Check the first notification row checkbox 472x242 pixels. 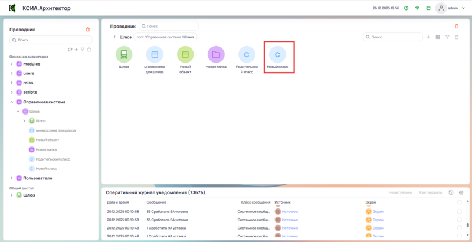(x=460, y=211)
